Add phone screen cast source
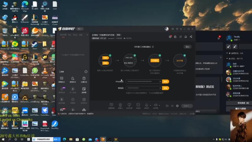Viewport: 252px width, 142px height. click(129, 106)
